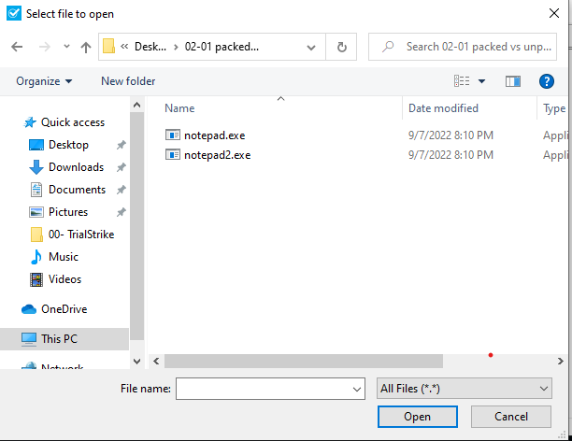This screenshot has width=572, height=441.
Task: Open Desktop in the navigation pane
Action: pos(68,145)
